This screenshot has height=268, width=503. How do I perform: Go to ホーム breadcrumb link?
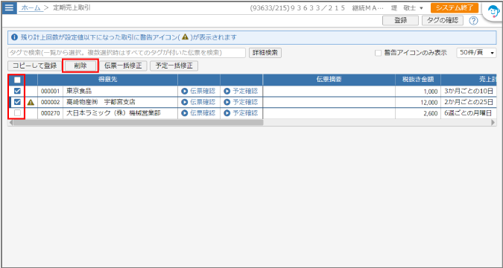point(31,8)
